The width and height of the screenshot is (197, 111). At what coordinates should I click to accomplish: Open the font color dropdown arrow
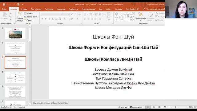tap(80, 19)
